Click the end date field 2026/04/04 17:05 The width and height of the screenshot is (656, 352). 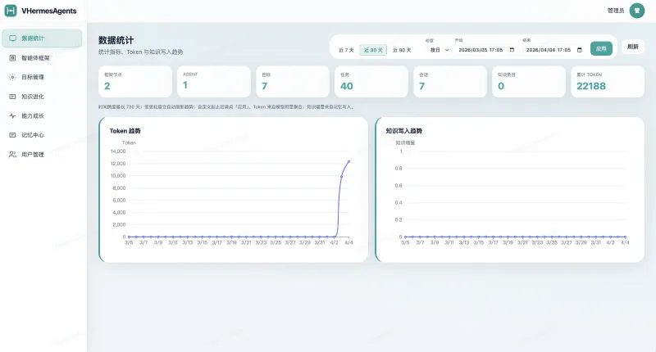(x=554, y=50)
